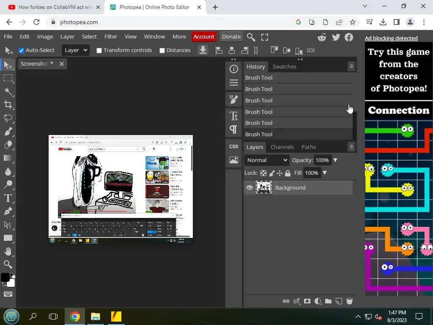Select the Rectangle shape tool
The width and height of the screenshot is (433, 325).
pos(8,238)
